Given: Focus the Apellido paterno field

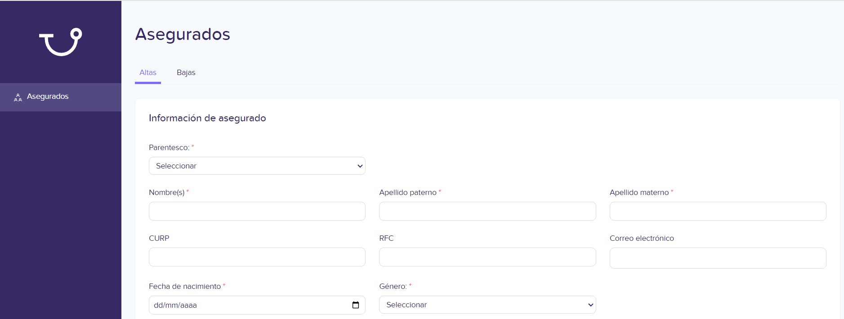Looking at the screenshot, I should [x=487, y=211].
